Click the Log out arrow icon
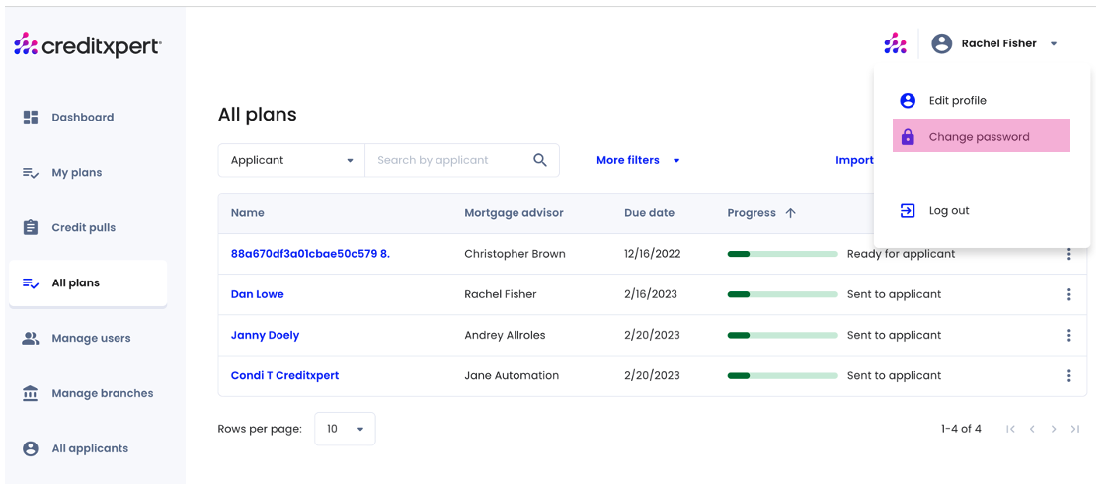 pyautogui.click(x=908, y=210)
